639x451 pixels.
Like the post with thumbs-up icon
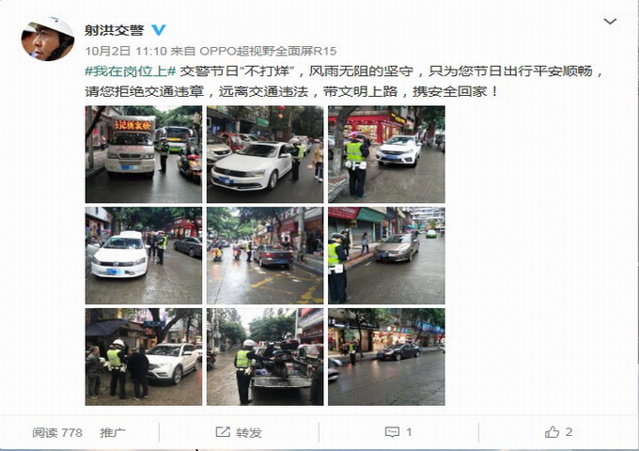tap(552, 432)
